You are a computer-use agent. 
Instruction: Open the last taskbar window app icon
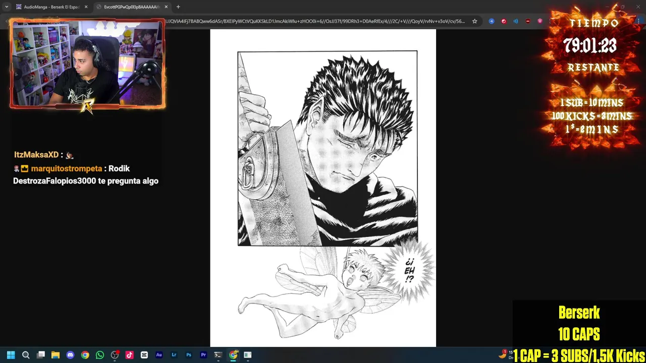tap(248, 355)
